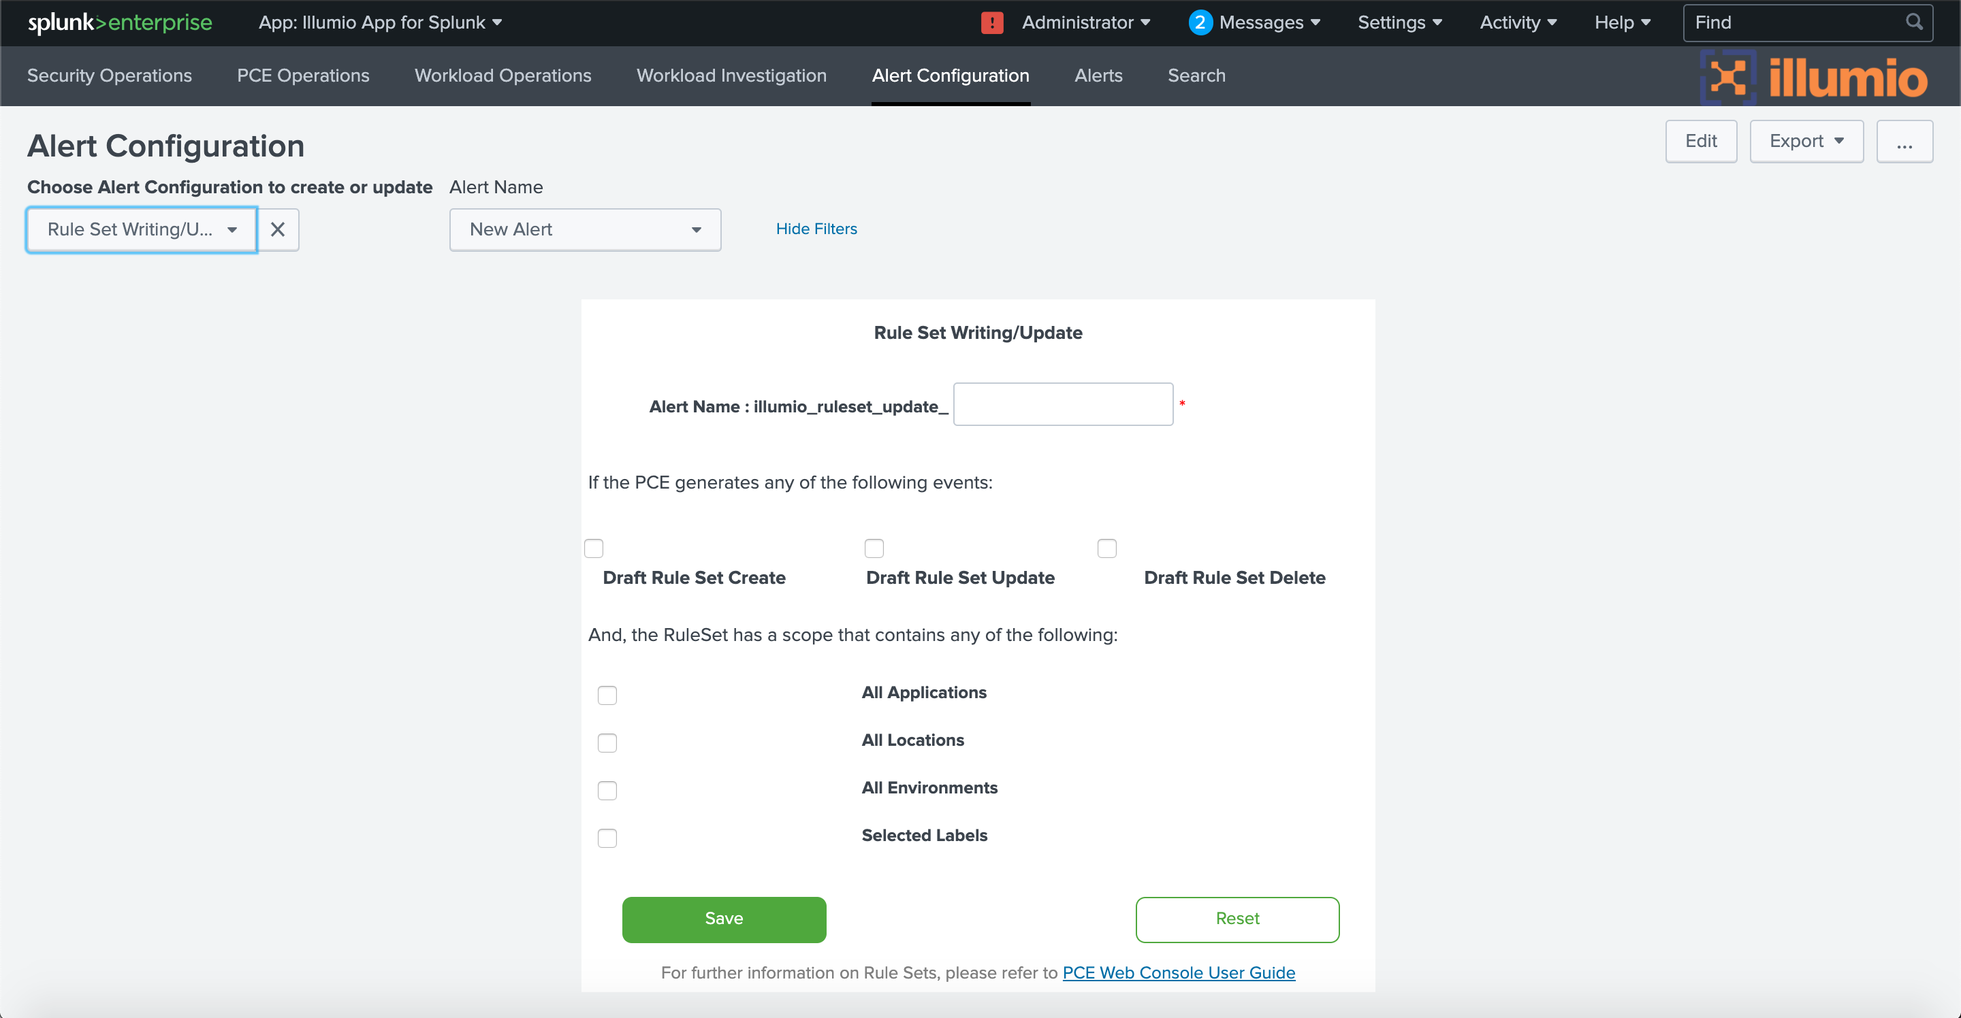This screenshot has height=1018, width=1961.
Task: Click the Alert Configuration page title
Action: point(166,146)
